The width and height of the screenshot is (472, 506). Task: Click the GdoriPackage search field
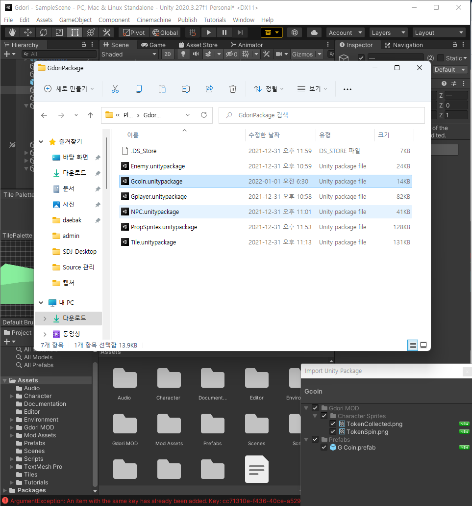click(322, 115)
